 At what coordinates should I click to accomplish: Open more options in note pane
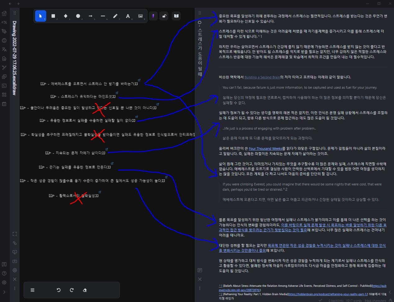point(200,288)
